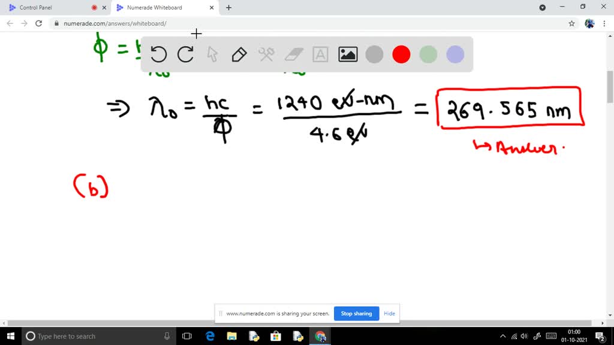The image size is (614, 345).
Task: Click the Undo icon on the whiteboard toolbar
Action: (158, 54)
